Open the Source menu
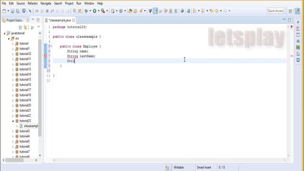304x171 pixels. point(20,3)
